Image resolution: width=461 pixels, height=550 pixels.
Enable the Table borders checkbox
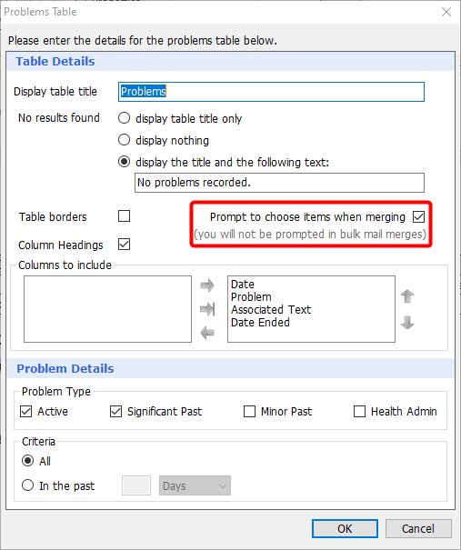(x=125, y=216)
